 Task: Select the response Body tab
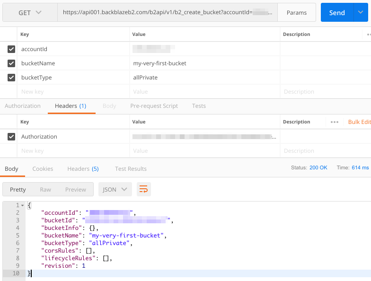pyautogui.click(x=11, y=168)
